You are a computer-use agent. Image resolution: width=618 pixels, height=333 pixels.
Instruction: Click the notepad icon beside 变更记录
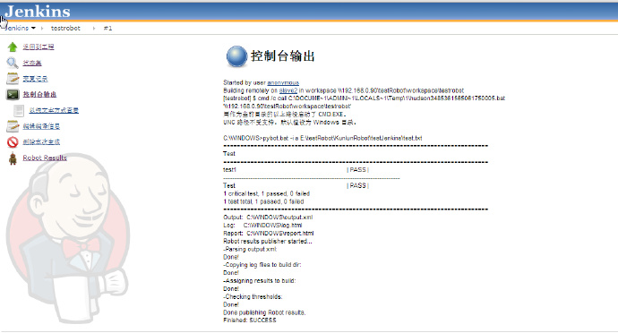(13, 79)
